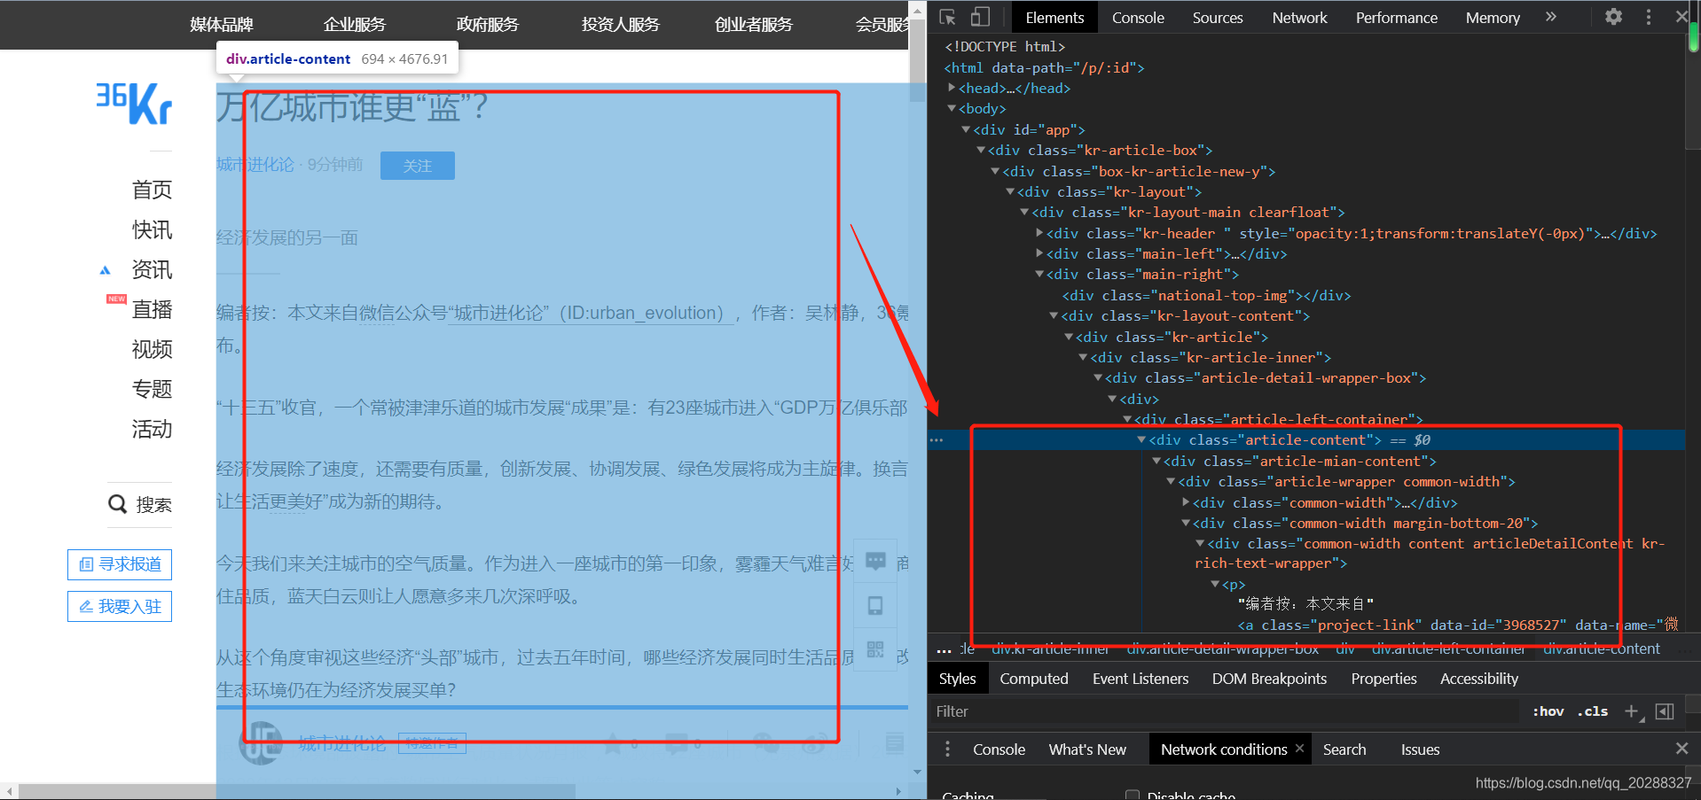Toggle the computed styles sidebar icon
Image resolution: width=1701 pixels, height=800 pixels.
(1665, 711)
